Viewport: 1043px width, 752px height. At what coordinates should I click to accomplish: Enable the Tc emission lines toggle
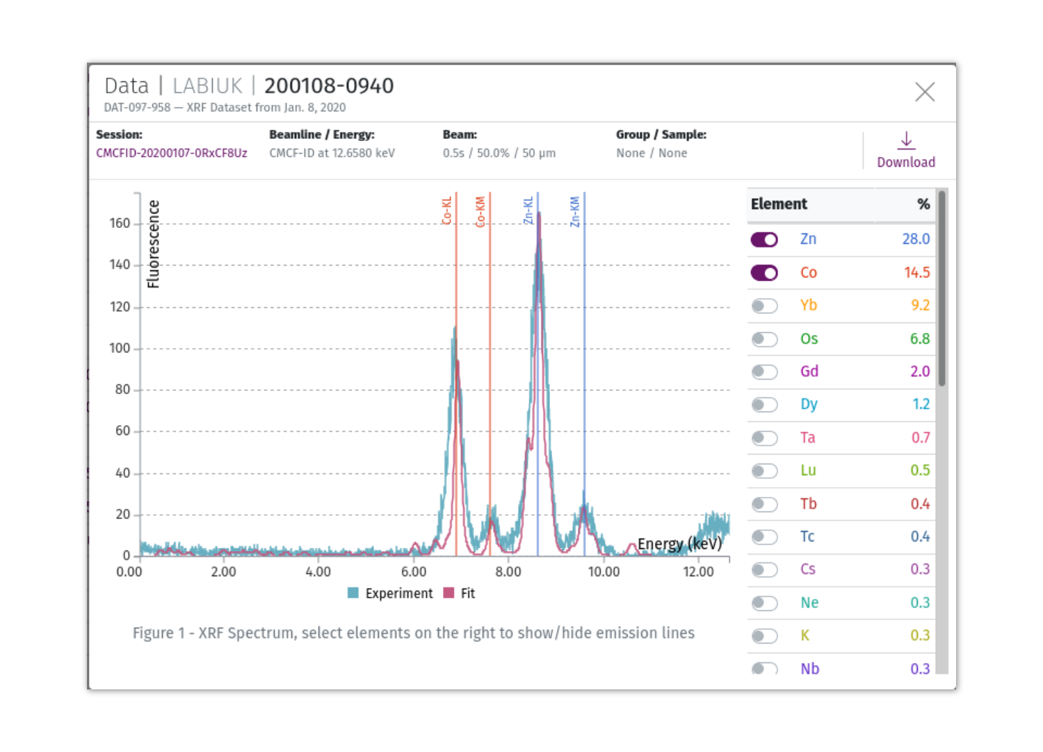[x=764, y=537]
